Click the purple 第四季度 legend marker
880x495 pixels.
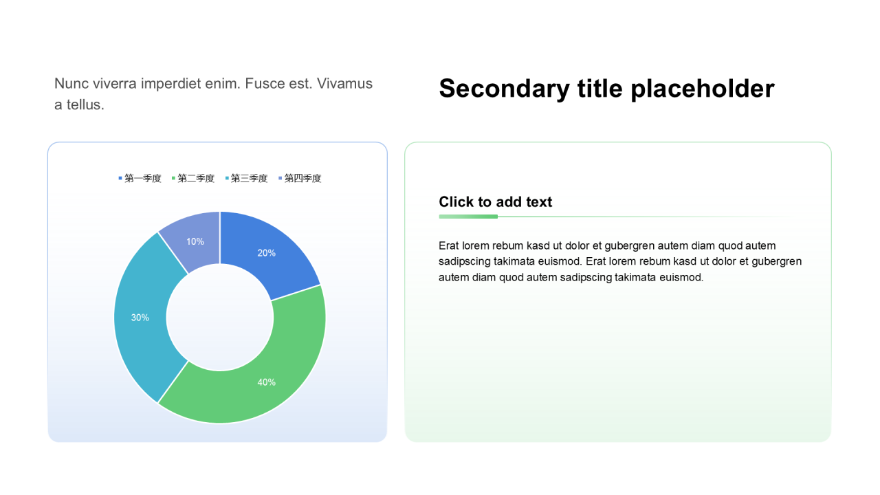point(280,179)
